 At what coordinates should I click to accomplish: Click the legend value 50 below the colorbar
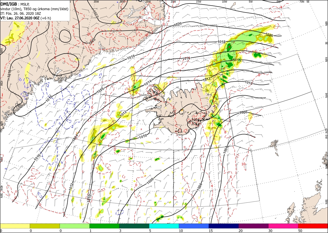(300, 231)
